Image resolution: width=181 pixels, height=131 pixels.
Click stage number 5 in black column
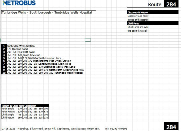tap(4, 58)
